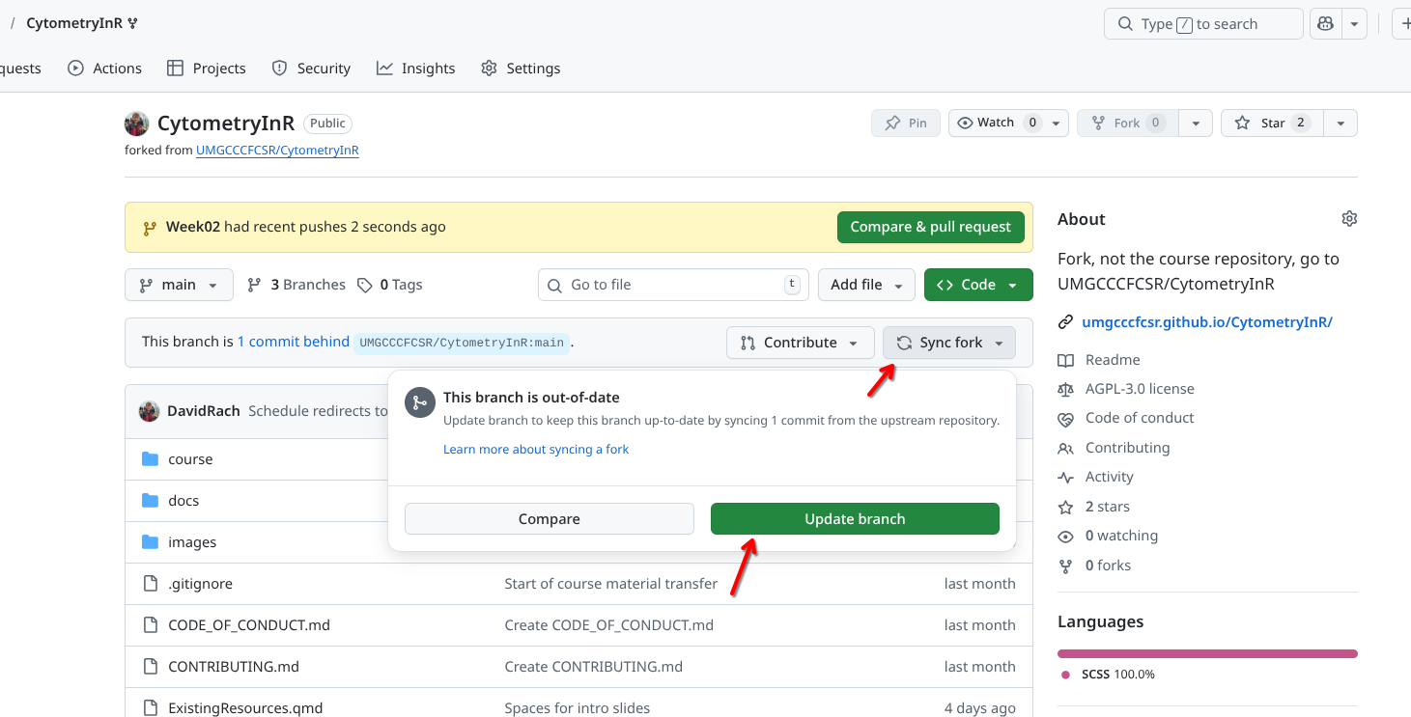Pin the CytometryInR repository

pos(905,123)
